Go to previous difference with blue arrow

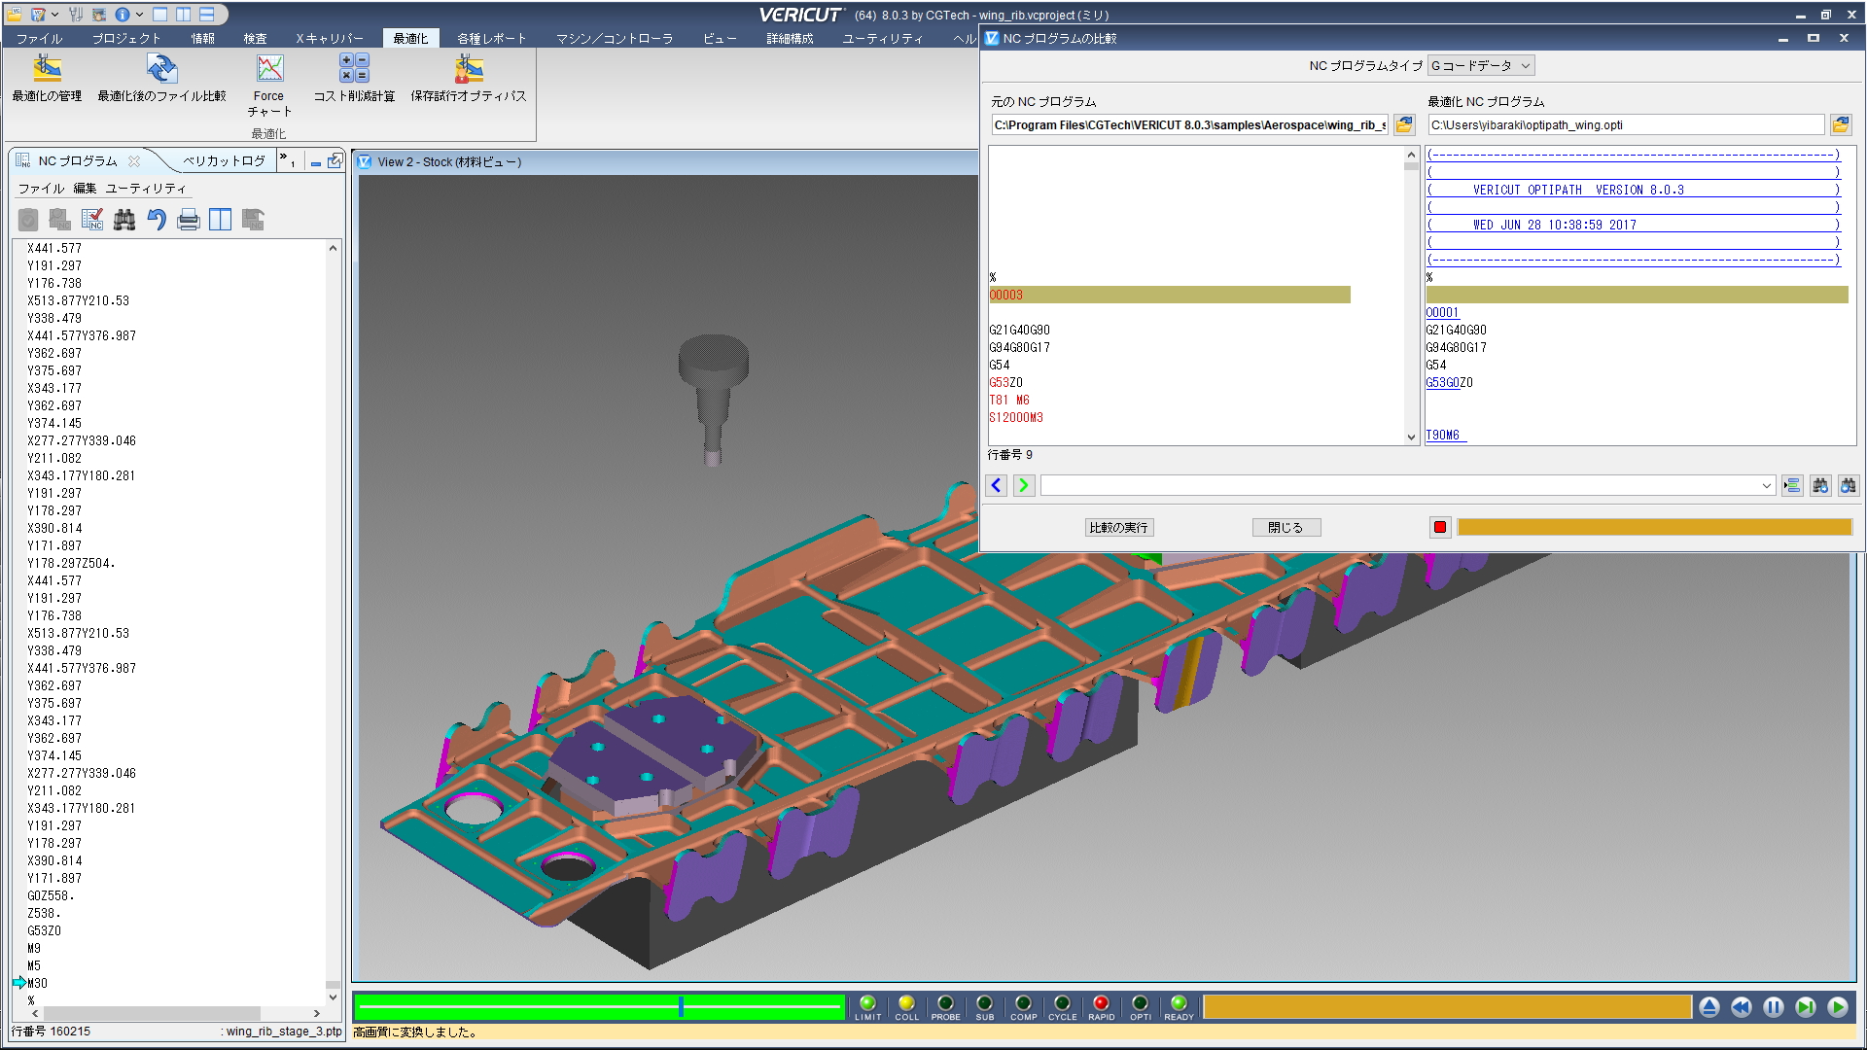tap(996, 485)
